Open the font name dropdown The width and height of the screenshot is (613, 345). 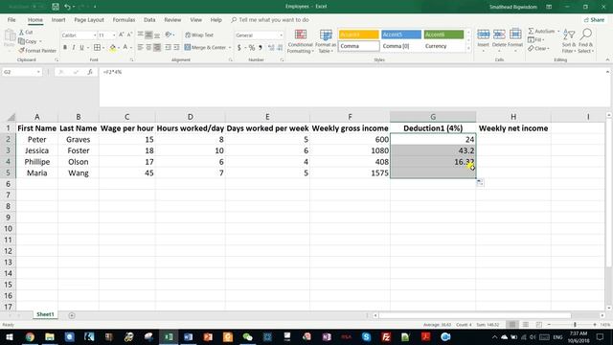pos(95,35)
